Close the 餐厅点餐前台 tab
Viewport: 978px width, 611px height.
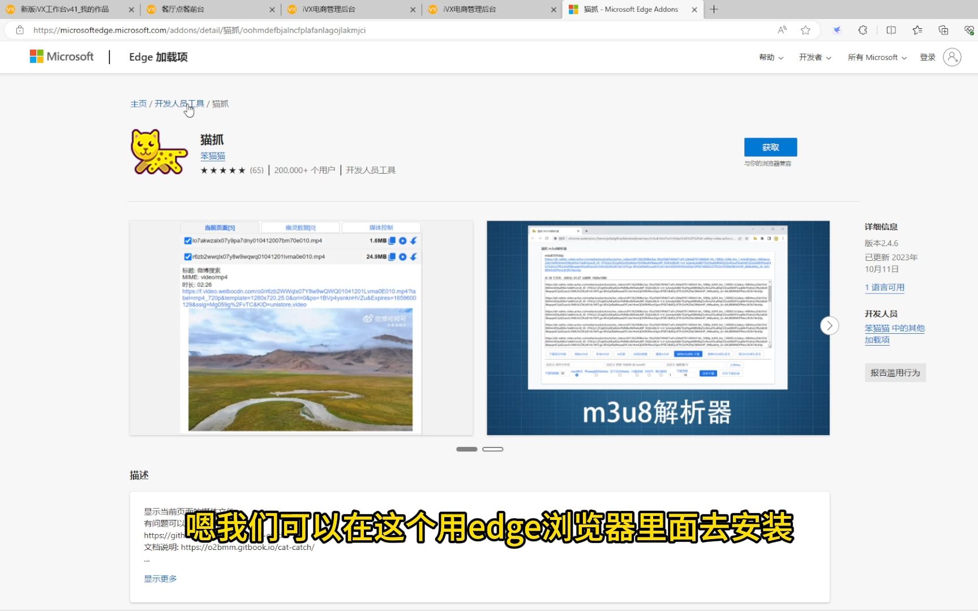(272, 10)
